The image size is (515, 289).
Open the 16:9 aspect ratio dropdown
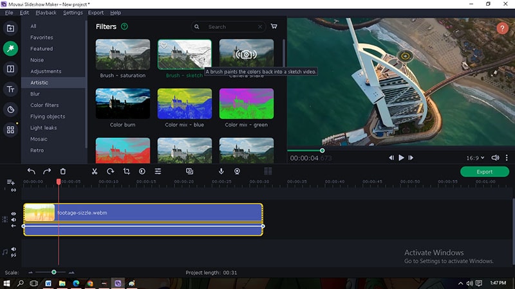(x=475, y=158)
